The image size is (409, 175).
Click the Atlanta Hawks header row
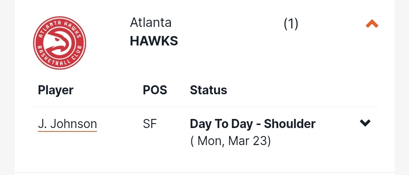click(x=205, y=43)
